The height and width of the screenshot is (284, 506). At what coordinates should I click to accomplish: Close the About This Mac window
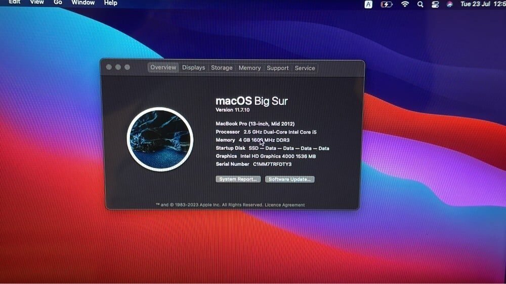[109, 67]
